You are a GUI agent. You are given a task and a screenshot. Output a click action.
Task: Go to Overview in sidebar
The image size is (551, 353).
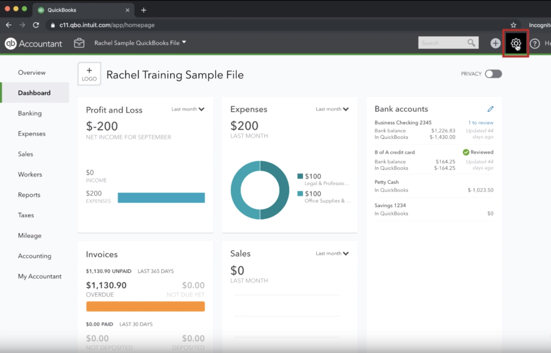[x=32, y=73]
